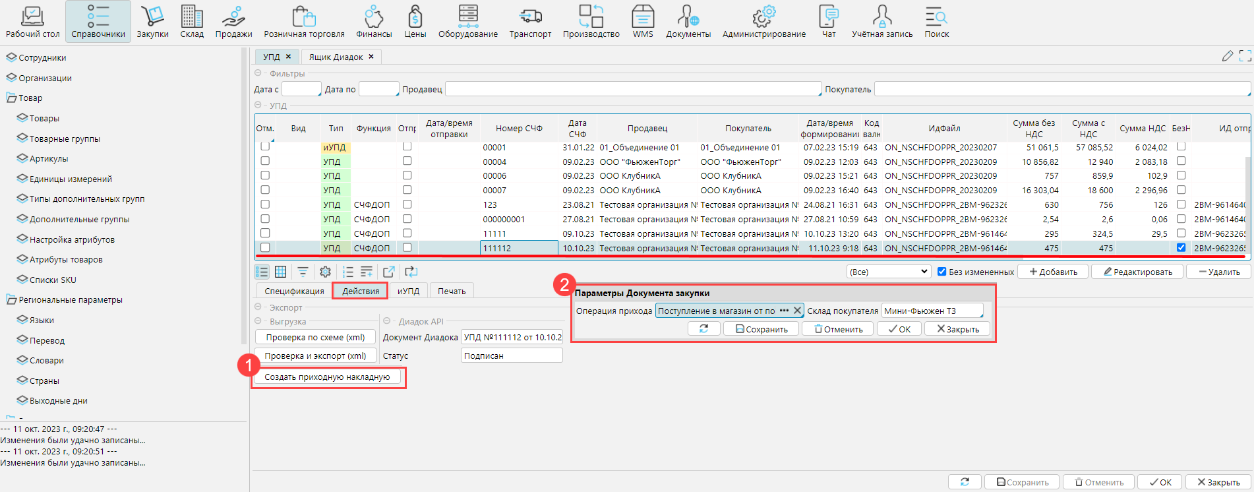This screenshot has height=492, width=1254.
Task: Click refresh icon in Параметры Документа закупки
Action: click(x=703, y=328)
